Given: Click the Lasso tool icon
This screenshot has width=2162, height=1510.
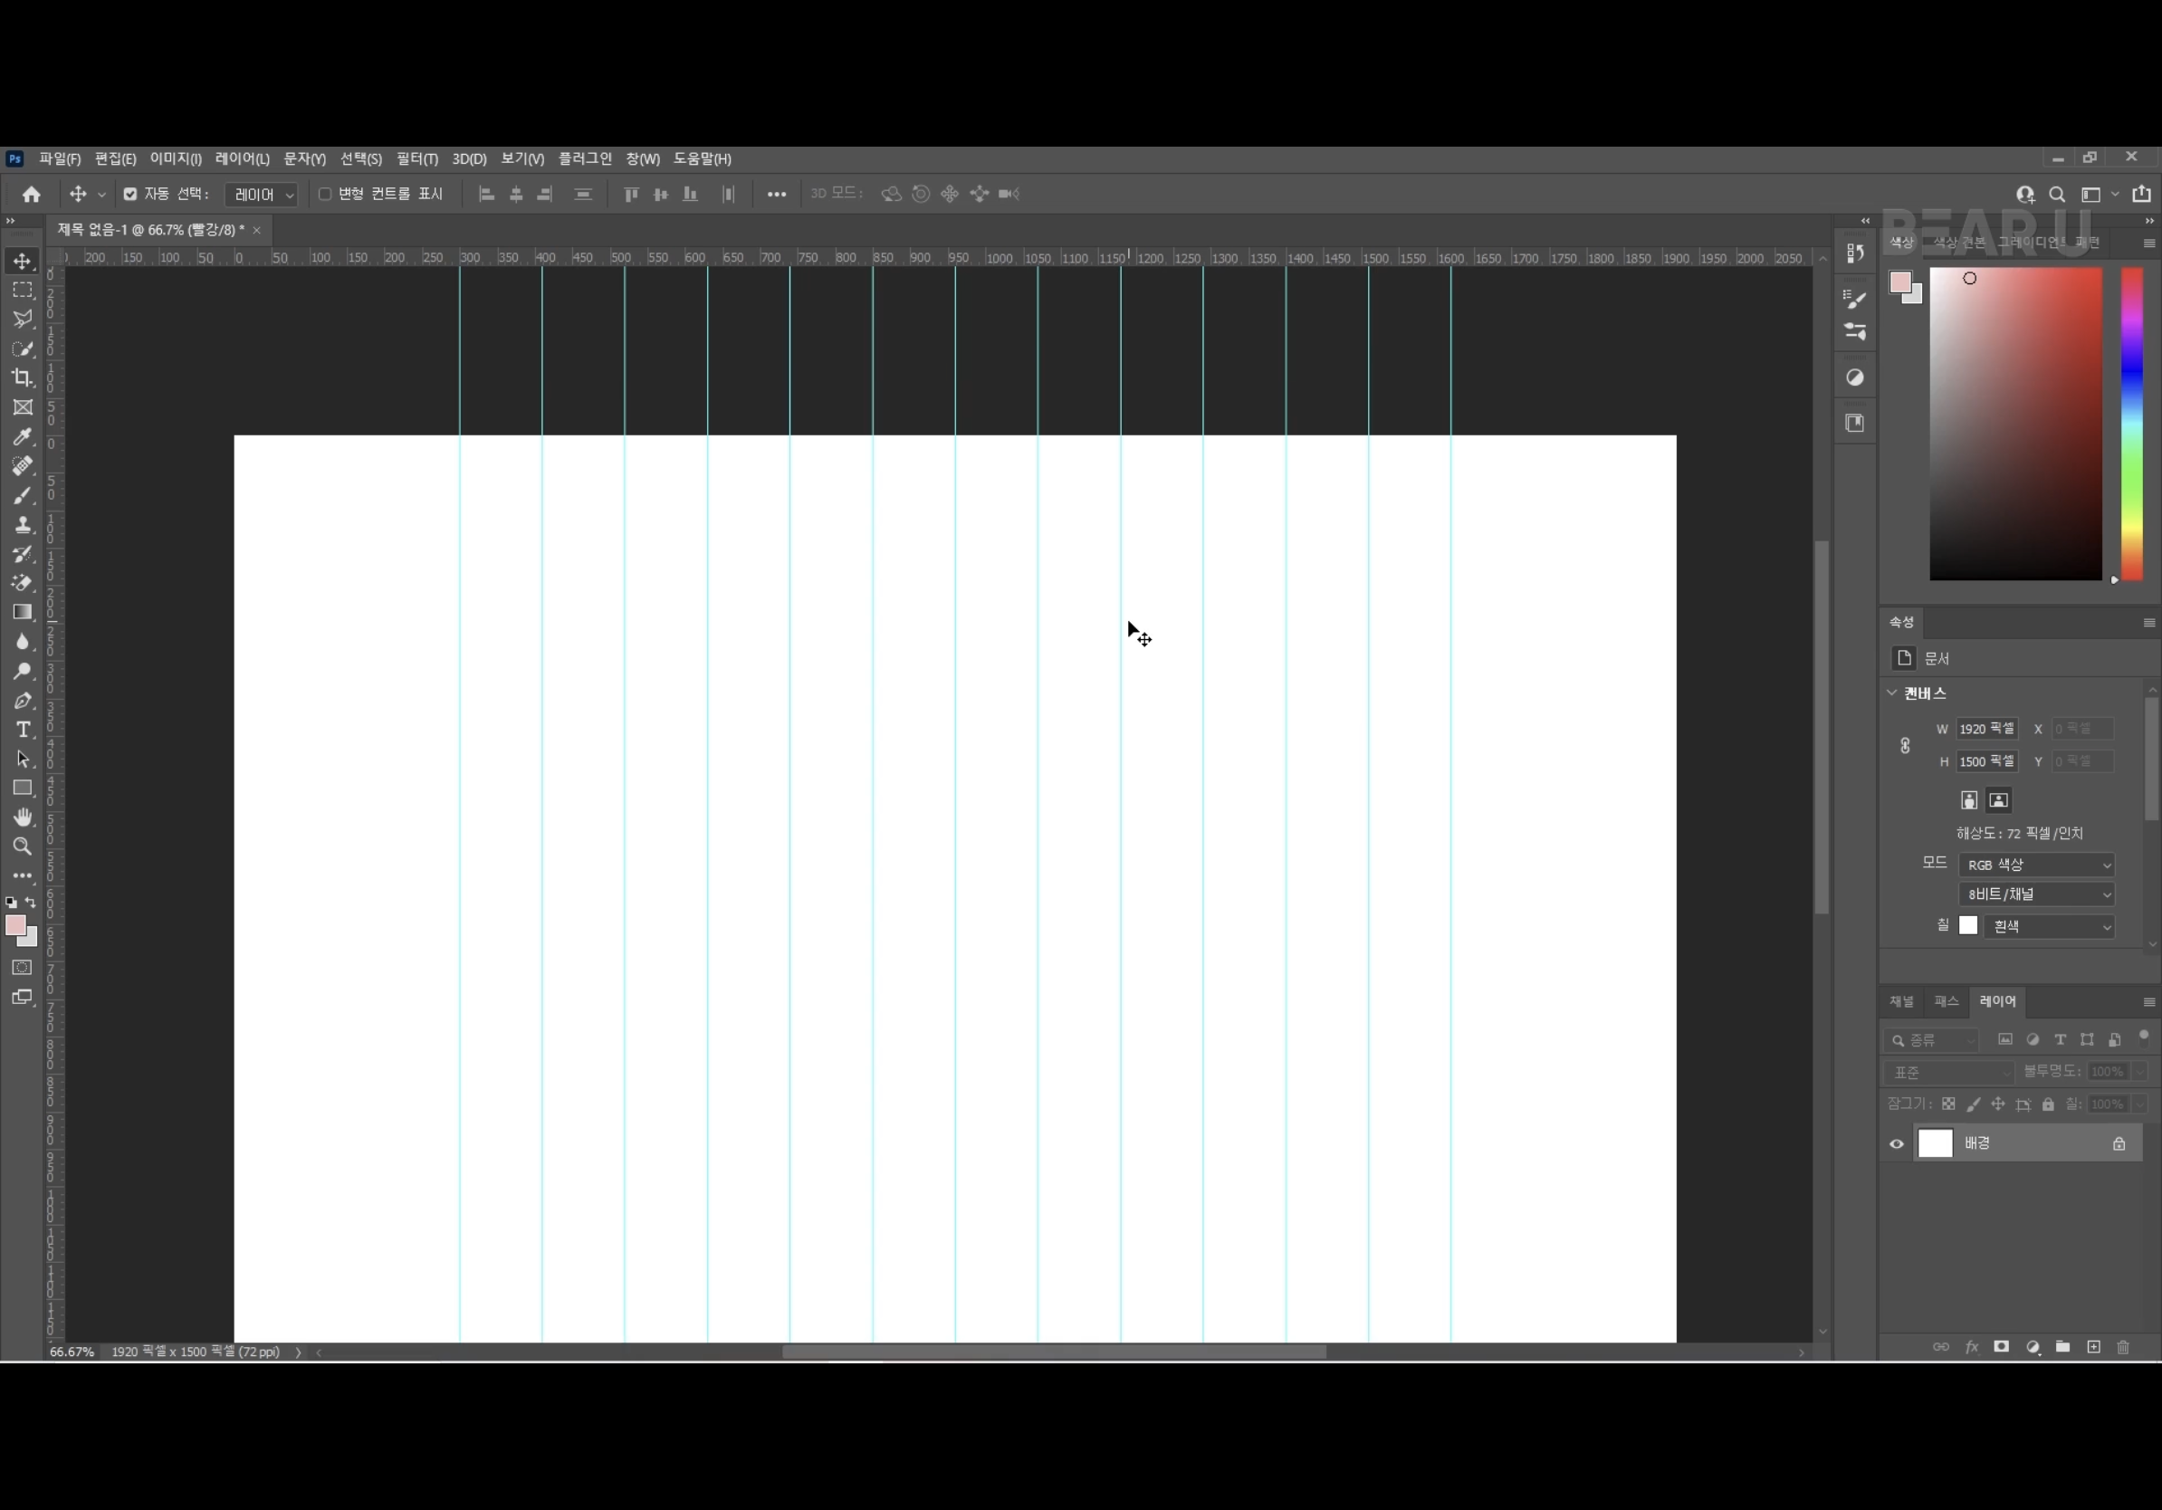Looking at the screenshot, I should (x=23, y=320).
